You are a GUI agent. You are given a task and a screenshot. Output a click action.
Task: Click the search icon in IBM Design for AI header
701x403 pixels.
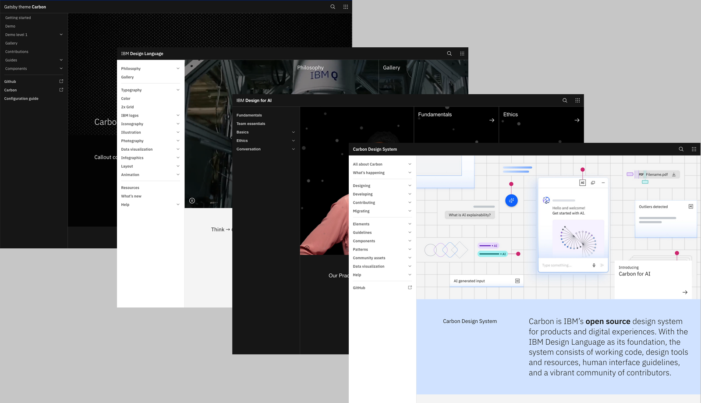click(x=565, y=100)
